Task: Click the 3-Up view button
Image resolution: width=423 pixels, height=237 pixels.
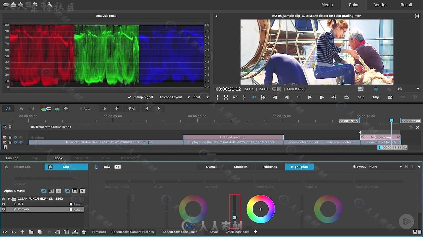Action: (x=375, y=97)
